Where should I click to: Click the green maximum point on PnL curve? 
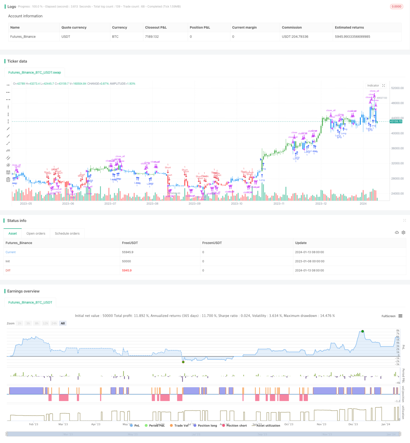pyautogui.click(x=363, y=331)
